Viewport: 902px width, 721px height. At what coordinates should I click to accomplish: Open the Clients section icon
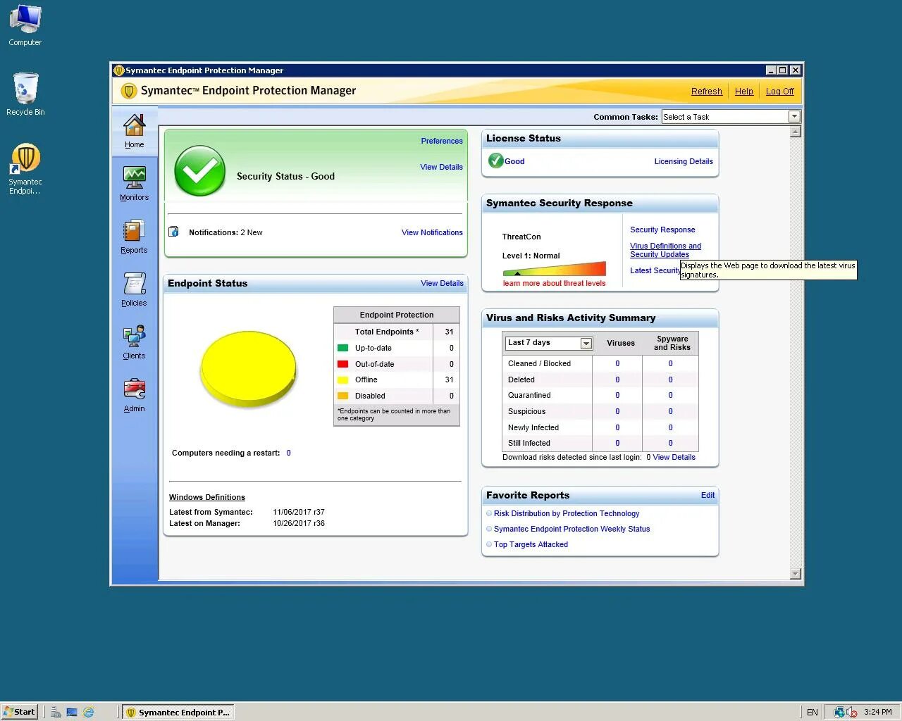pos(134,337)
